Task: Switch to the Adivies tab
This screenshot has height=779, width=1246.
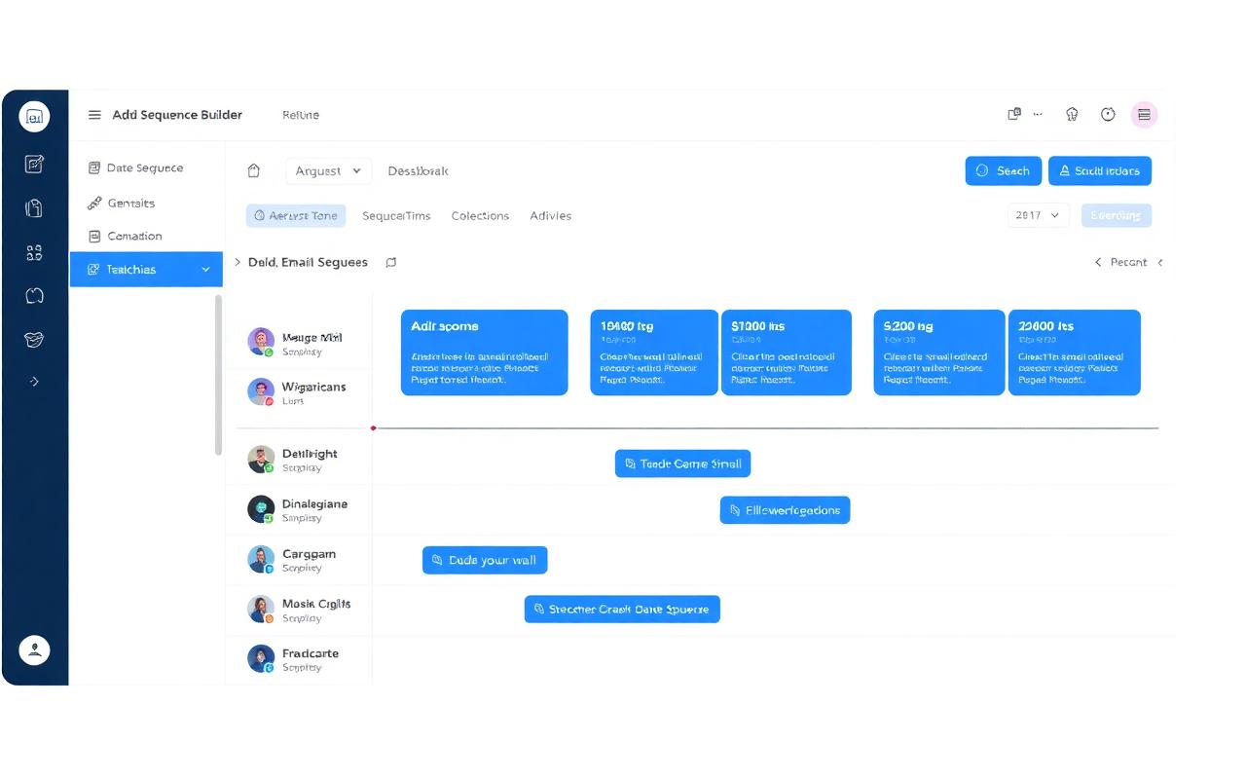Action: 550,215
